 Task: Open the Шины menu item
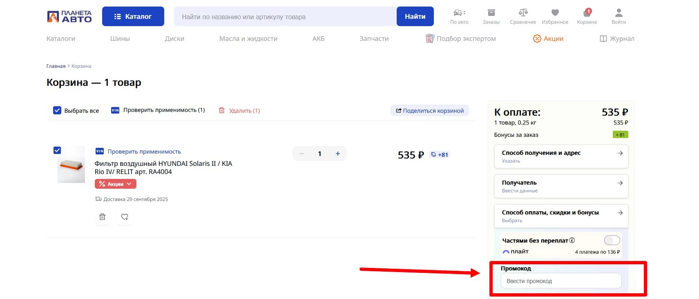[120, 39]
